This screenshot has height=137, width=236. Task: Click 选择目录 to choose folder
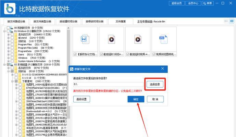pos(155,84)
